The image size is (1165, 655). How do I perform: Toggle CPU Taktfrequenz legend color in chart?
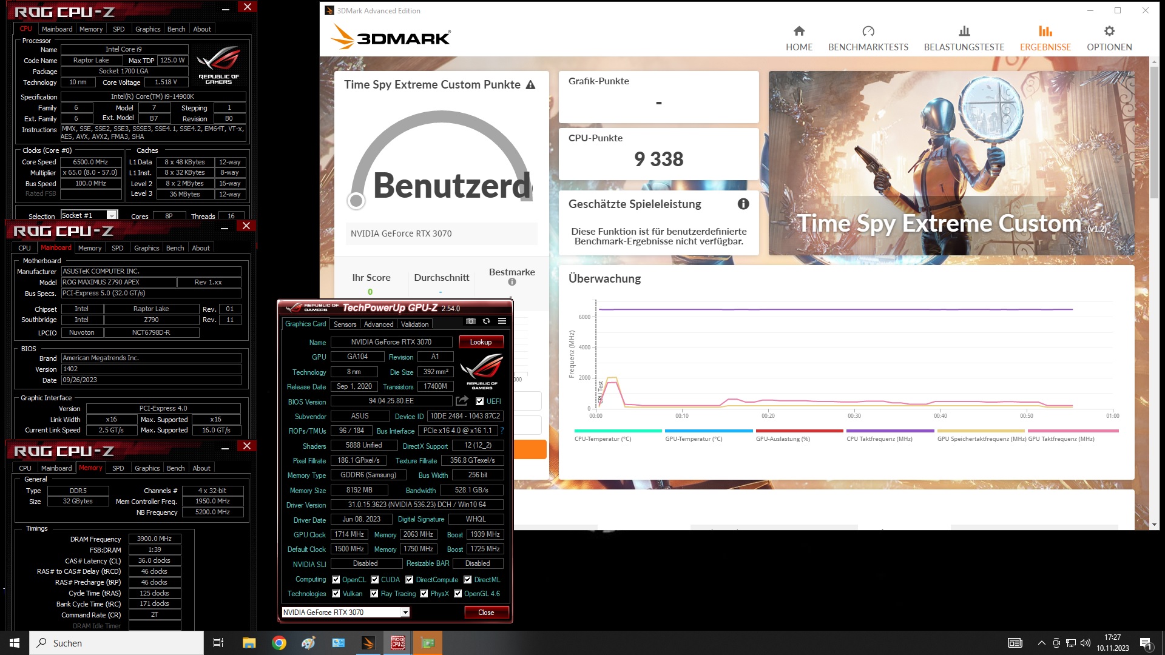[x=890, y=431]
